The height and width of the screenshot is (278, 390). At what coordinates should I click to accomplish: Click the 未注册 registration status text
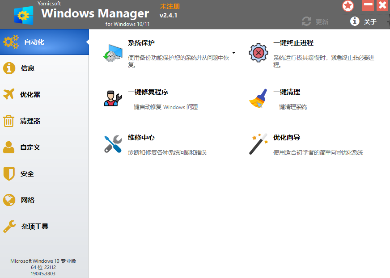tap(170, 6)
